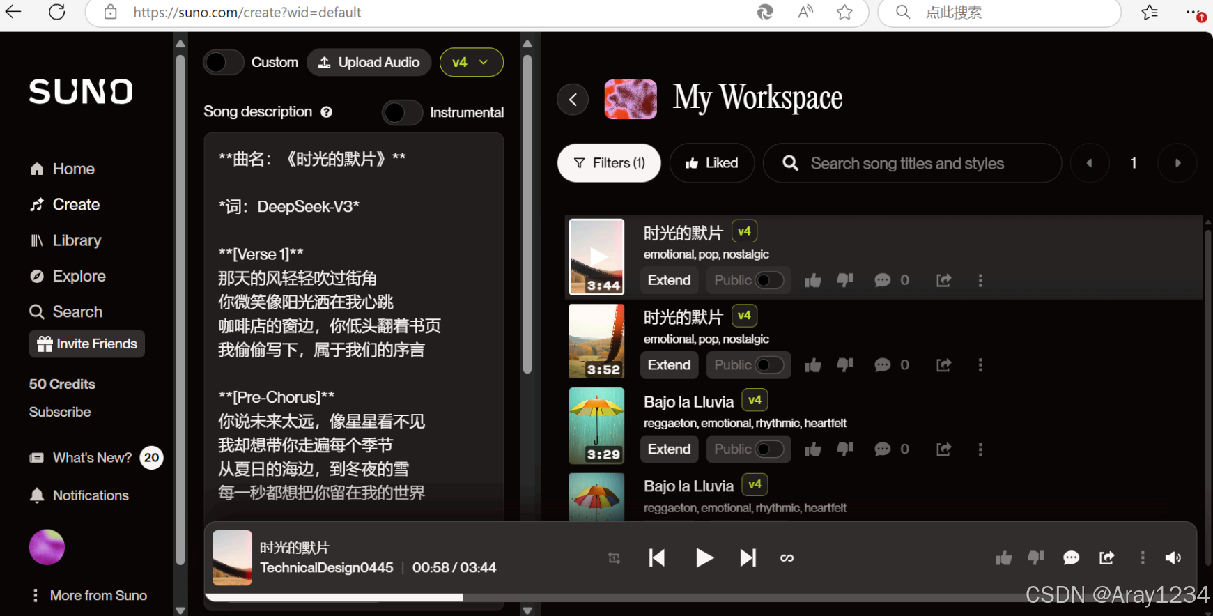1213x616 pixels.
Task: Like the 3:29 Bajo la Lluvia song
Action: click(813, 449)
